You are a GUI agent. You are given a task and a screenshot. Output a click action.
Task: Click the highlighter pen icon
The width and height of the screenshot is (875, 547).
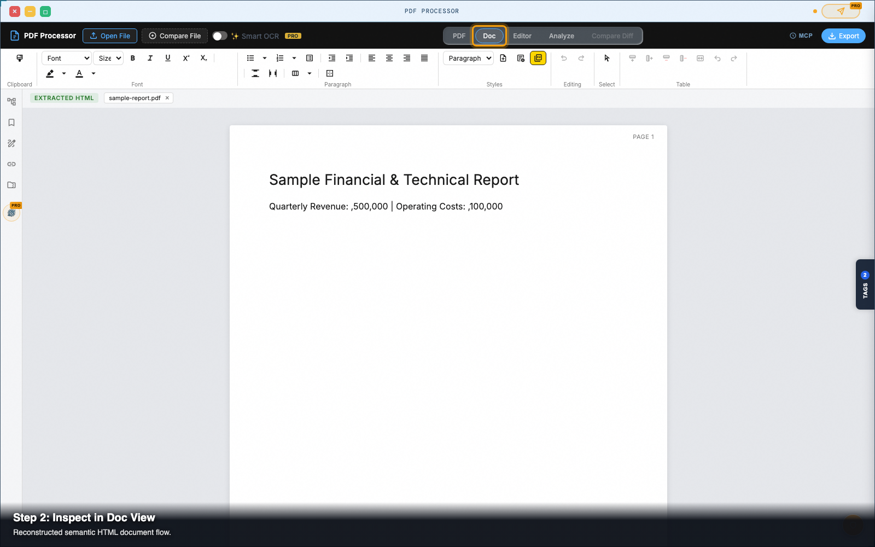50,73
